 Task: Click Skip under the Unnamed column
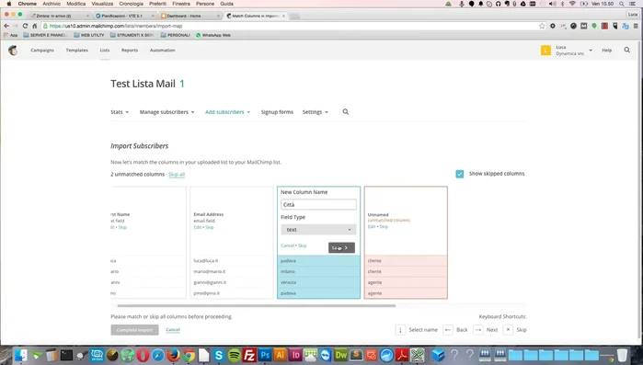(384, 226)
